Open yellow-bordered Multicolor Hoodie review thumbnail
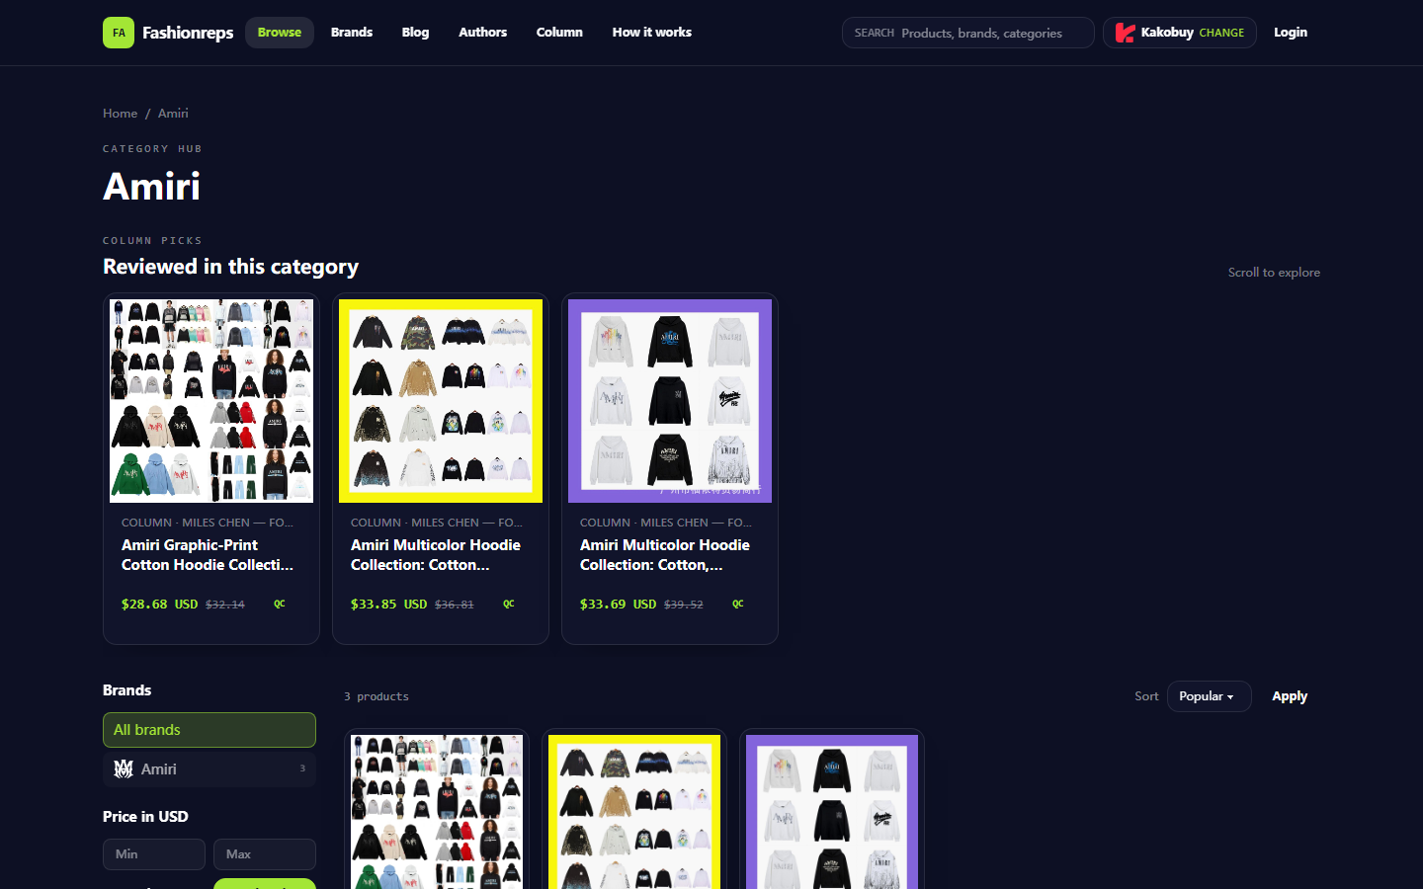 pos(441,401)
